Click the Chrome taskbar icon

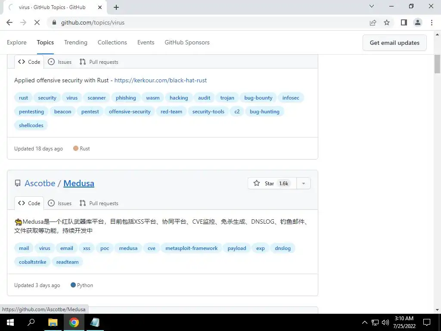pyautogui.click(x=74, y=322)
